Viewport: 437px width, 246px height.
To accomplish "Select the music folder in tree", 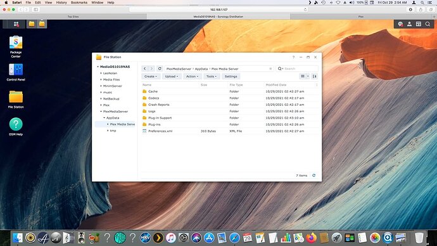I will pos(107,93).
